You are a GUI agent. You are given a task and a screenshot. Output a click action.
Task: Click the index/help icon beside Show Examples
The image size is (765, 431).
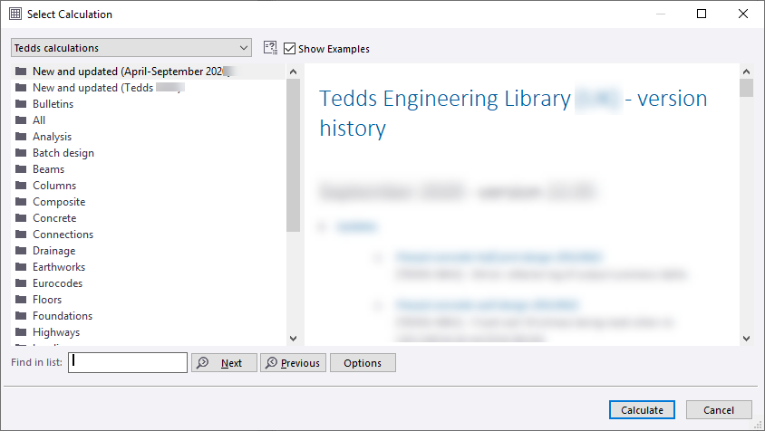[270, 48]
